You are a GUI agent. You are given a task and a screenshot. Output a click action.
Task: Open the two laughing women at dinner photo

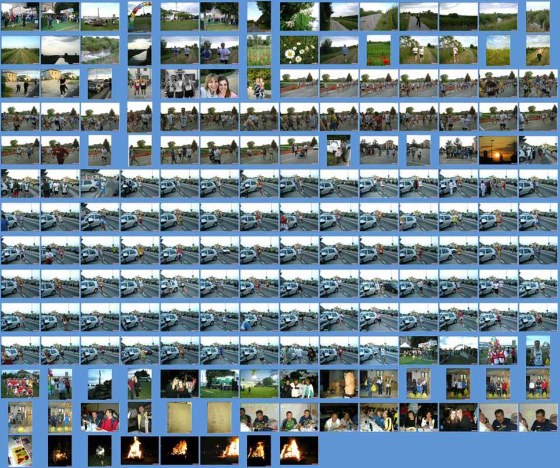(418, 417)
